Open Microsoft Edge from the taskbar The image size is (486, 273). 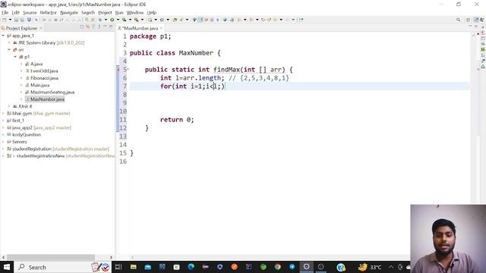[191, 267]
